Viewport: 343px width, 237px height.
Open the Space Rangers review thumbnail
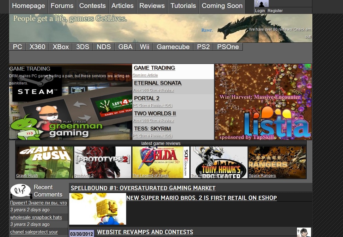(x=277, y=162)
